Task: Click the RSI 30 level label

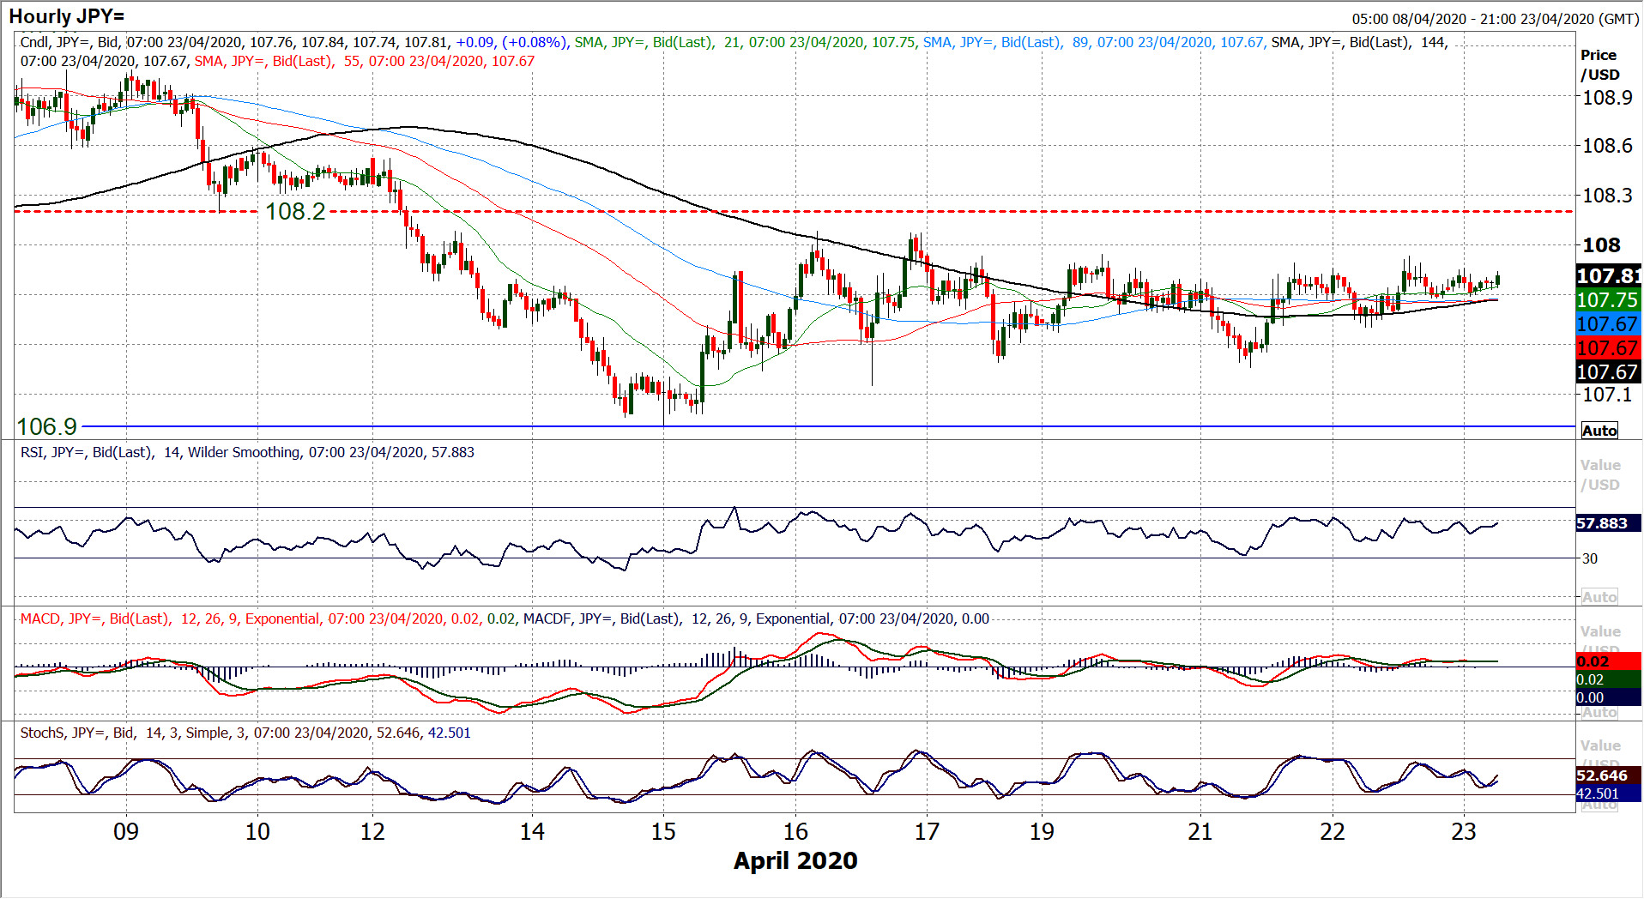Action: click(1590, 558)
